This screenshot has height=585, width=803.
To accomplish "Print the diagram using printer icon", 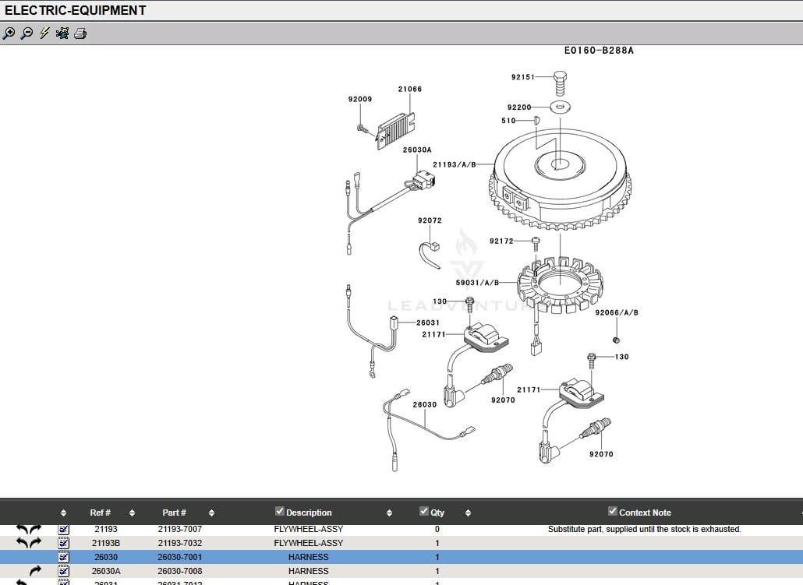I will pos(80,33).
